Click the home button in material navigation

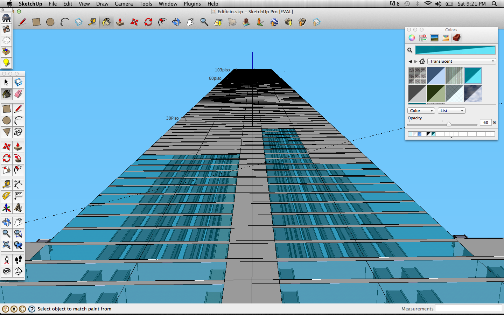point(422,61)
